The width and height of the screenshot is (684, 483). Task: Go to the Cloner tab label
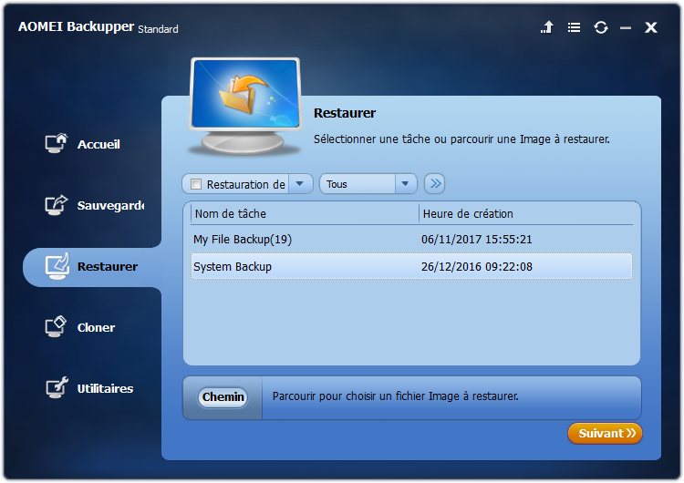(96, 327)
